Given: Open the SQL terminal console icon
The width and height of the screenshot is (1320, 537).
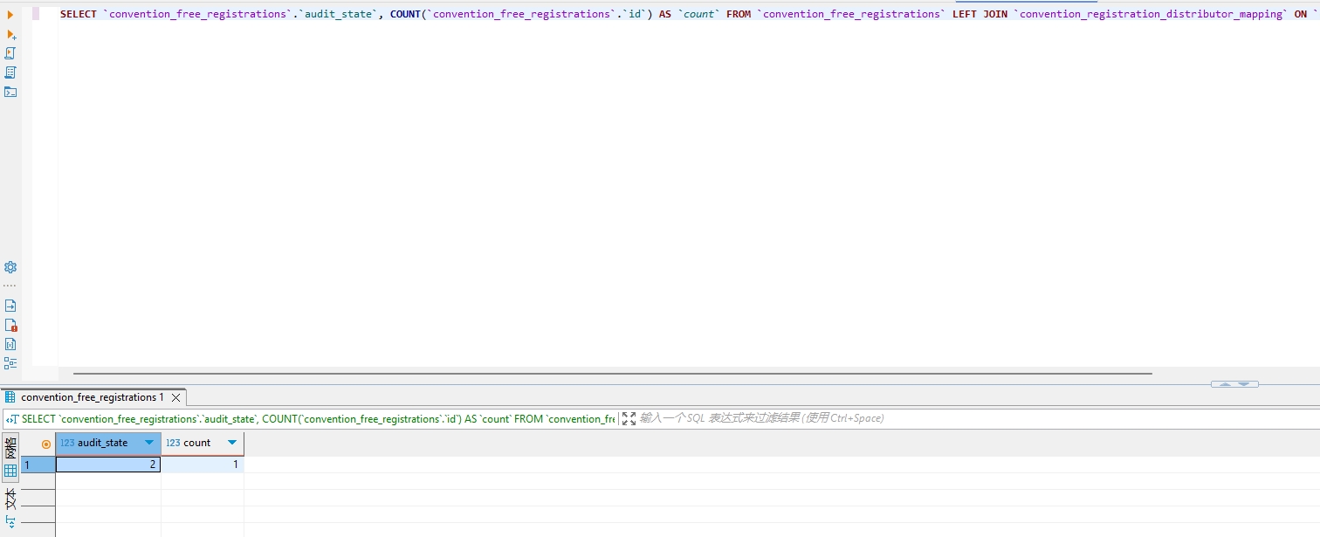Looking at the screenshot, I should (10, 92).
